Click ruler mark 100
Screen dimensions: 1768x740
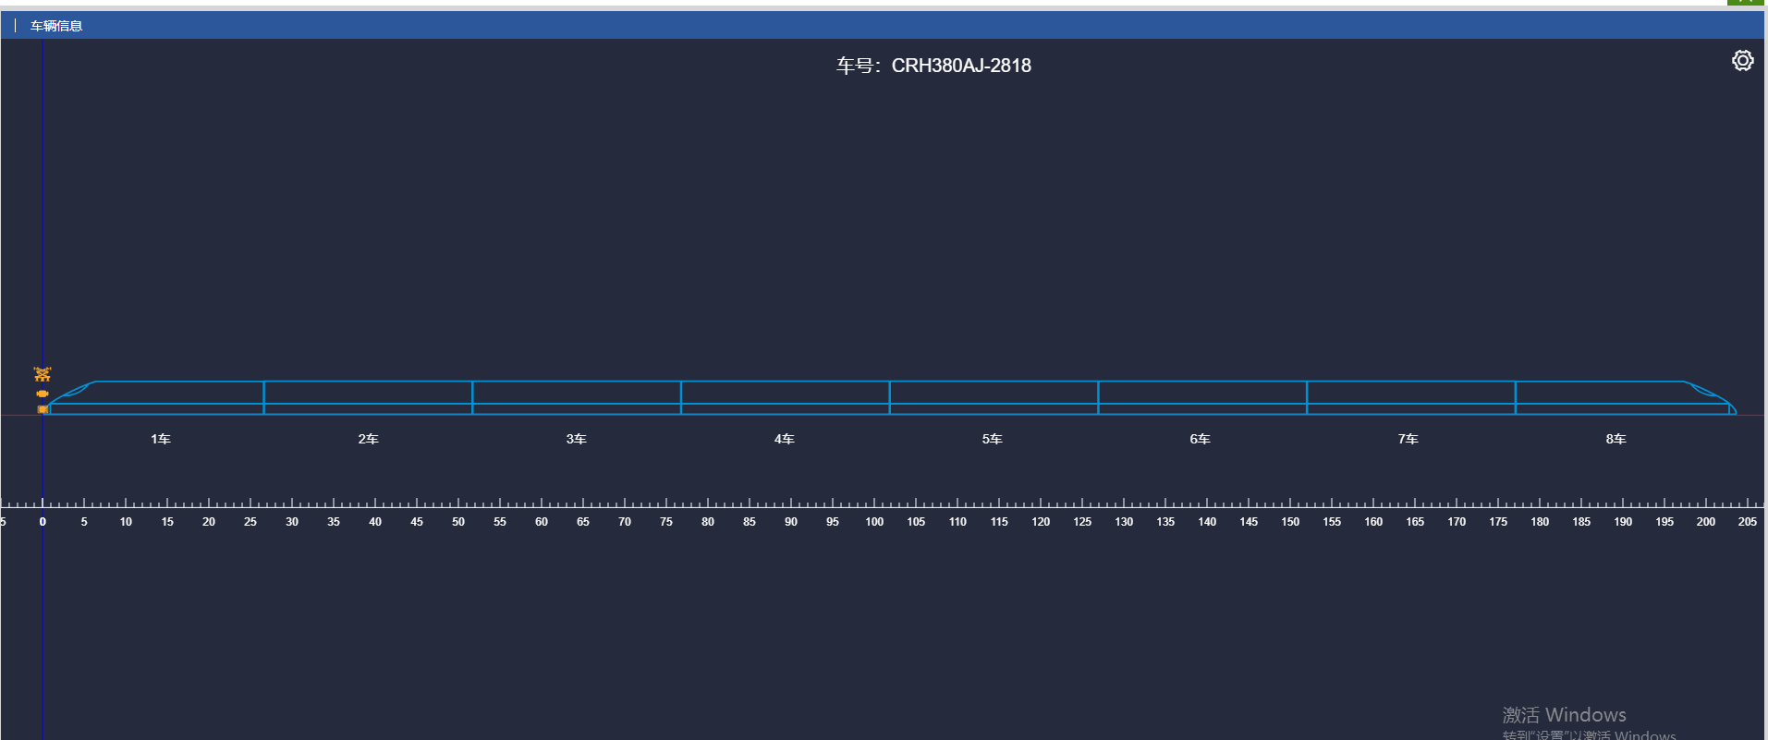coord(874,522)
